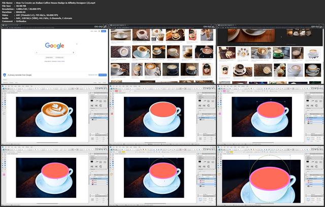Click the browser back arrow in first frame
Screen dimensions: 325x207
(x=3, y=27)
